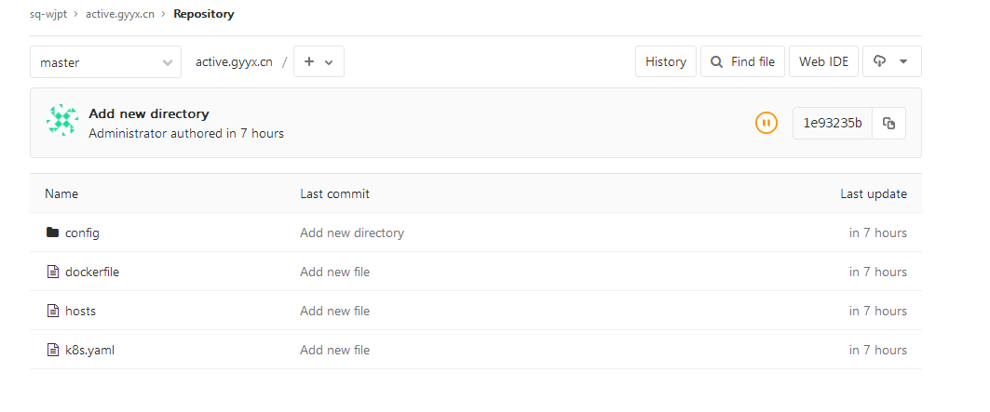Viewport: 990px width, 412px height.
Task: Click the k8s.yaml file icon
Action: (53, 350)
